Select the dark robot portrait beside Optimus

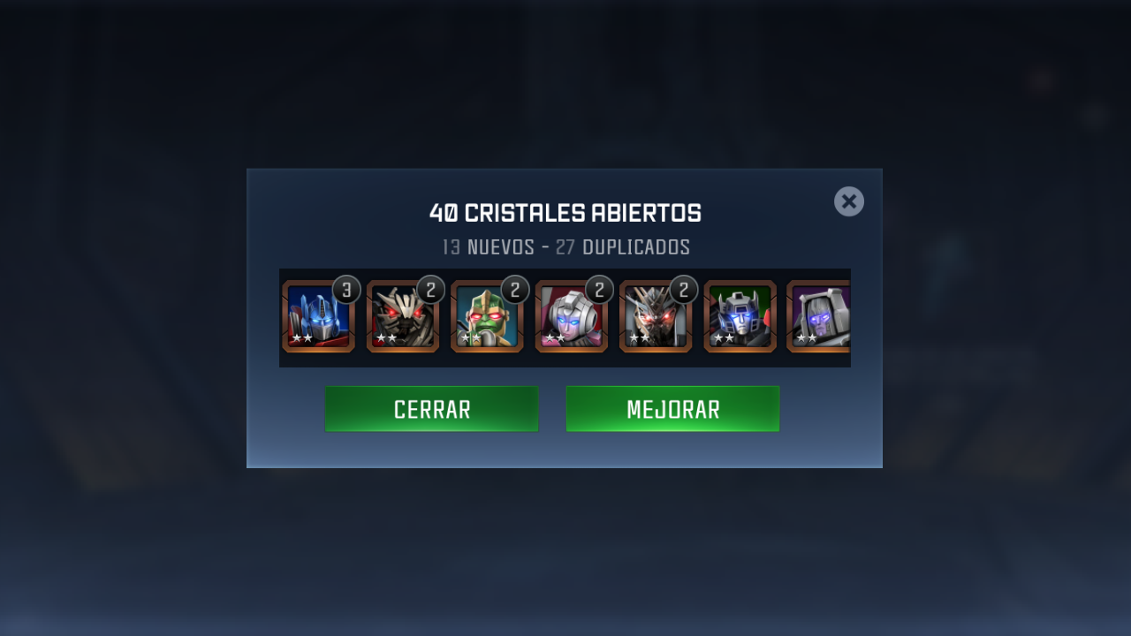click(403, 316)
